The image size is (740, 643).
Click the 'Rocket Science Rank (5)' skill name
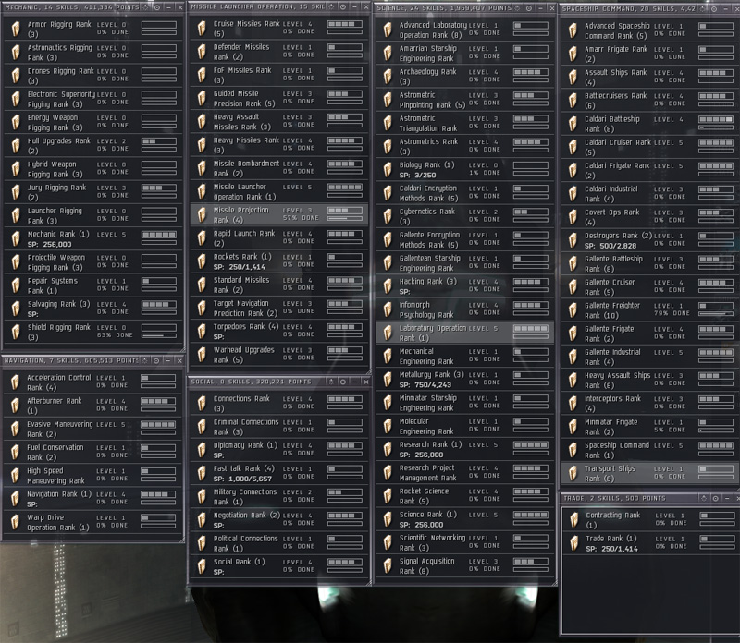pyautogui.click(x=424, y=496)
